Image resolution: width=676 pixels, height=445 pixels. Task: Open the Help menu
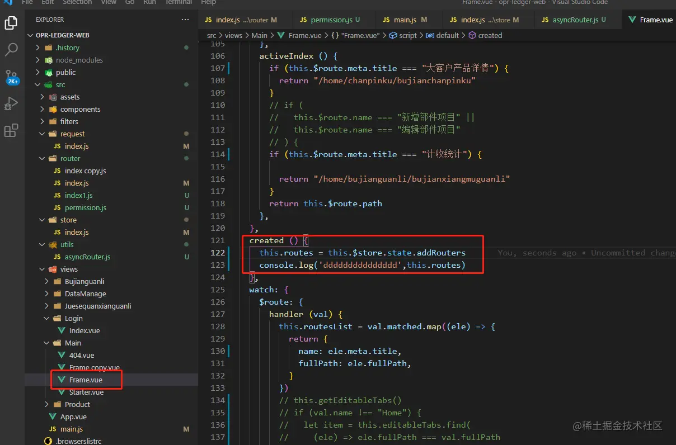coord(208,2)
